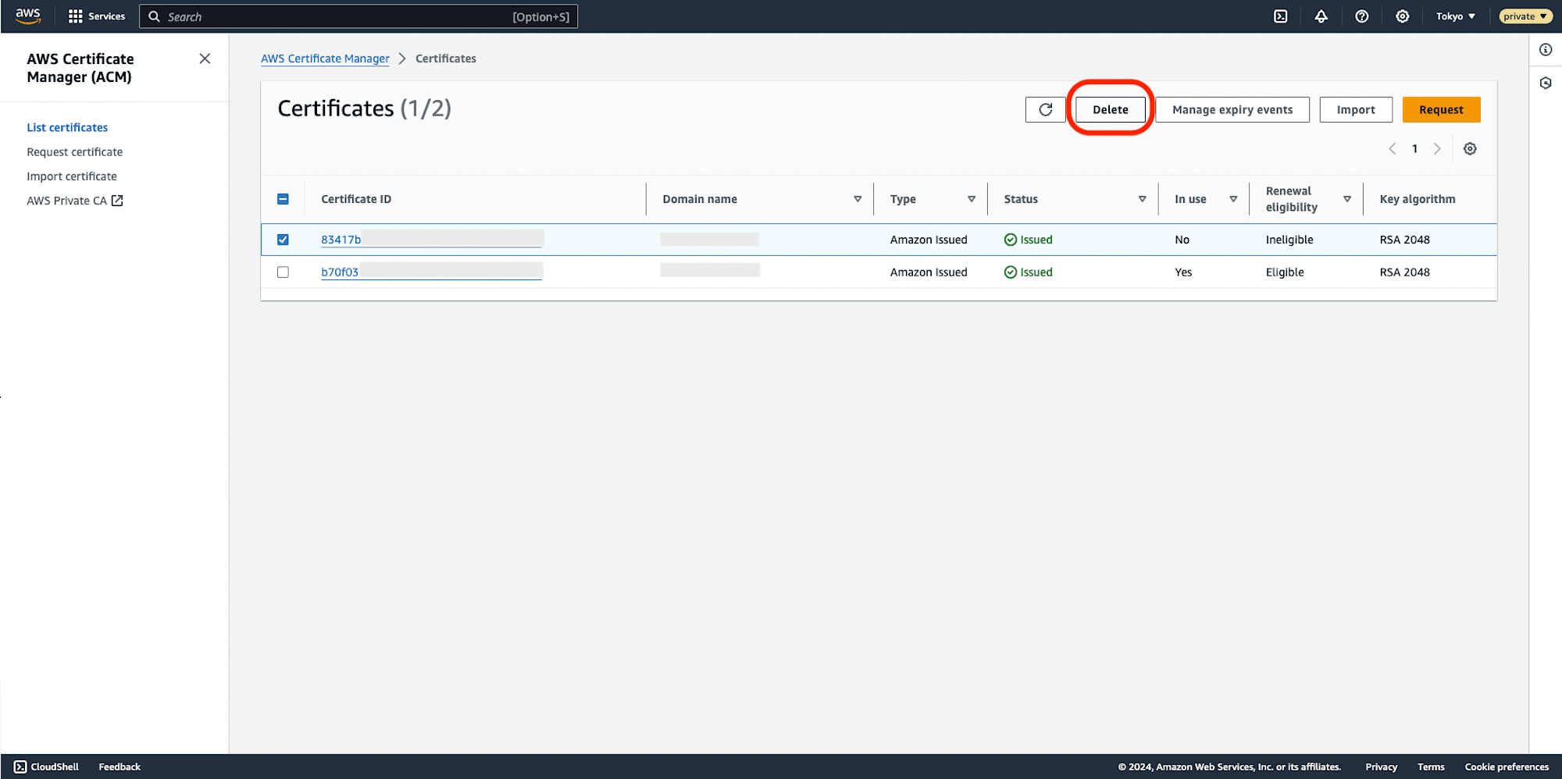Click the Key algorithm column header
The height and width of the screenshot is (779, 1562).
[1418, 199]
